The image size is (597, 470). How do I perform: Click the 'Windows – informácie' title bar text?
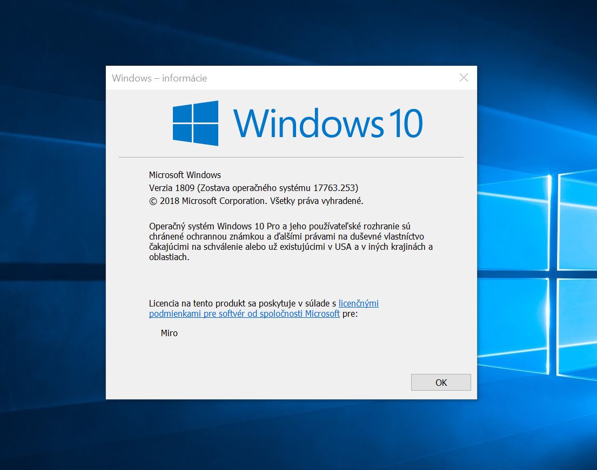(159, 78)
